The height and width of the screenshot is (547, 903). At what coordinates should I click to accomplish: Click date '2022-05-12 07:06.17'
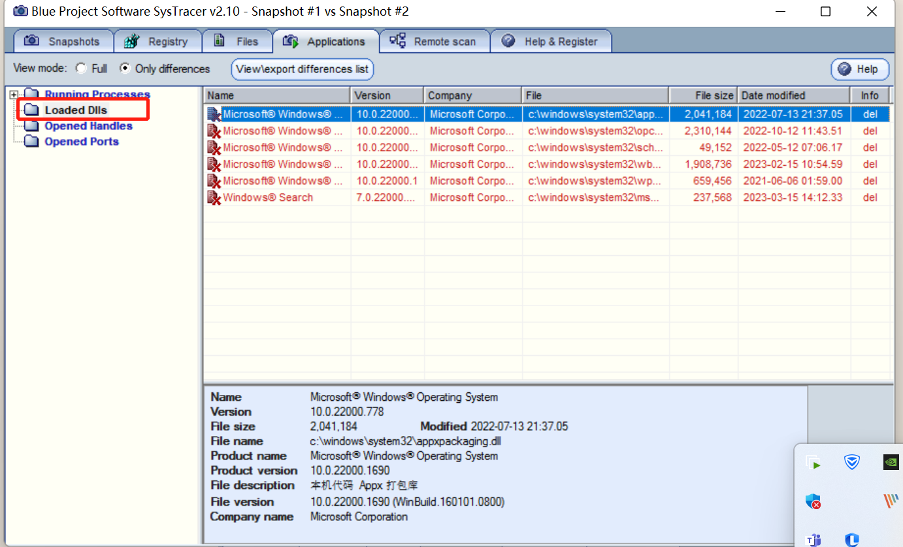pyautogui.click(x=793, y=148)
